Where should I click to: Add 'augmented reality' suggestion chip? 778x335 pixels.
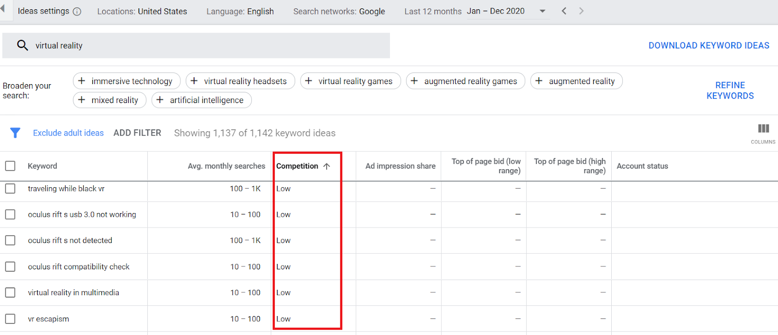(577, 81)
